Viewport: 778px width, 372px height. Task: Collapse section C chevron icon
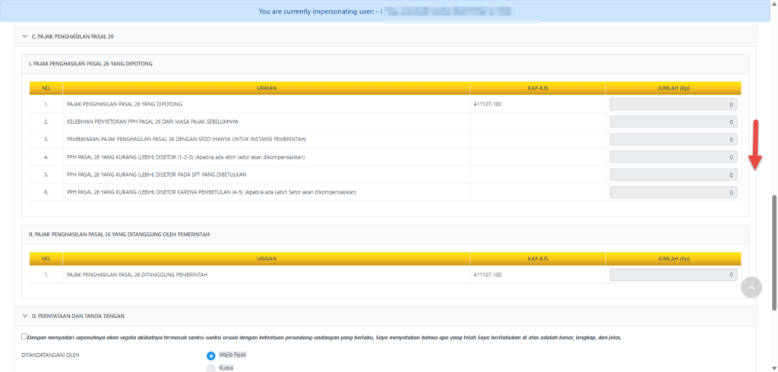24,36
